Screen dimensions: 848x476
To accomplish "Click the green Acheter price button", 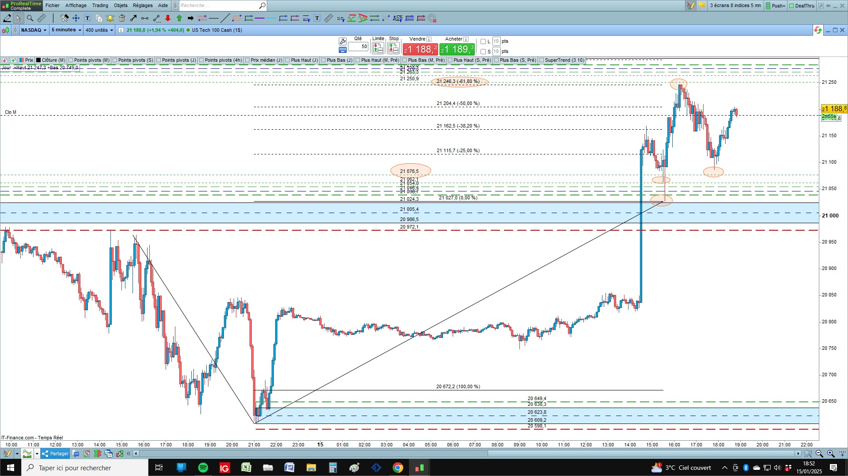I will tap(457, 49).
